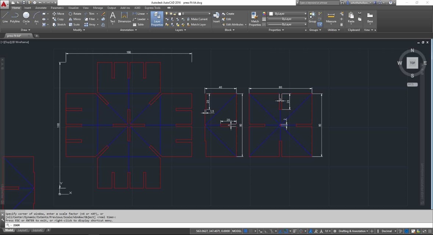Expand the Block panel
The width and height of the screenshot is (433, 235).
(230, 30)
